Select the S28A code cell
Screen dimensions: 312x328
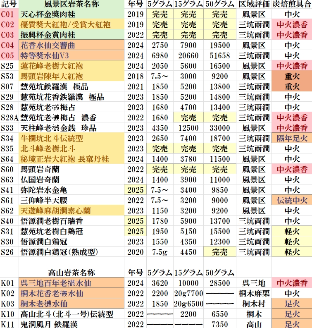(x=9, y=117)
